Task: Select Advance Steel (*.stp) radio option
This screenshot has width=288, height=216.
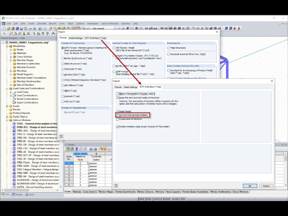Action: (63, 75)
